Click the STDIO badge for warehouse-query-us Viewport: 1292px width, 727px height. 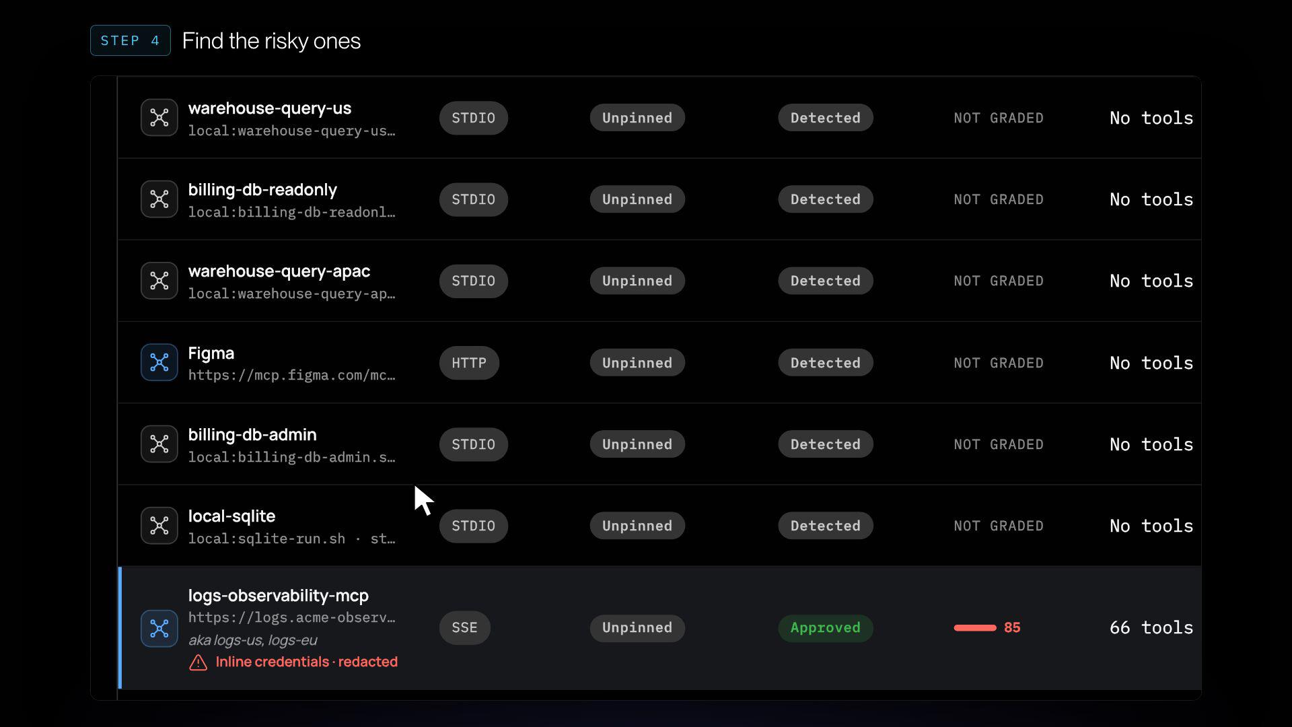click(x=473, y=118)
